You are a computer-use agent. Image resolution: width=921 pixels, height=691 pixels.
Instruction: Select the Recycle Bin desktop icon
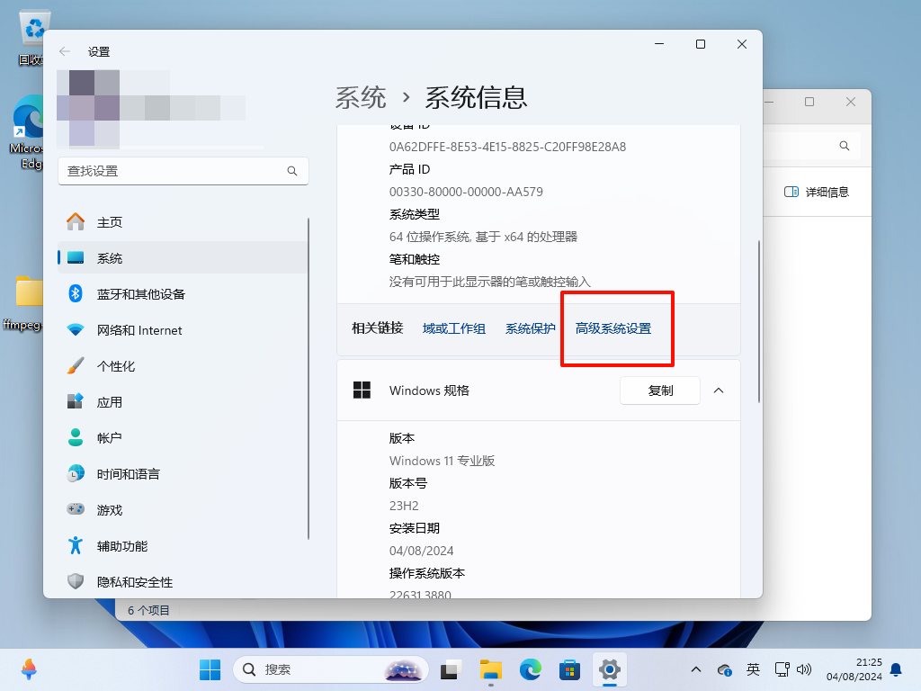(30, 38)
